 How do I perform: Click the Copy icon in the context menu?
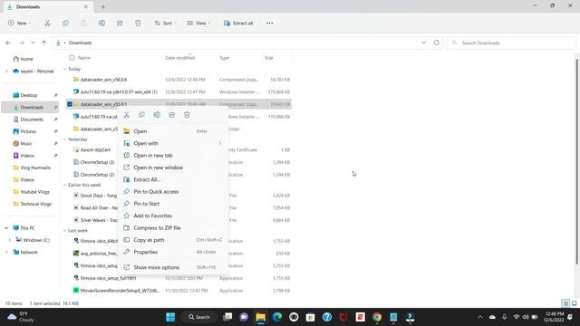141,115
